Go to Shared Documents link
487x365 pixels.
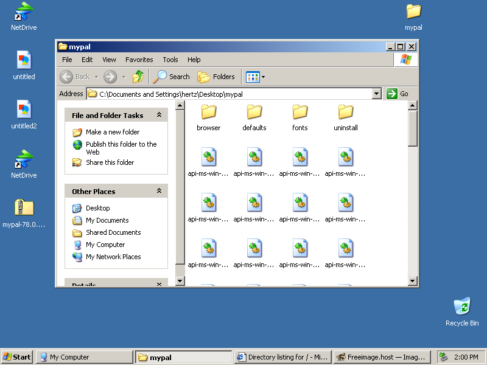click(113, 232)
